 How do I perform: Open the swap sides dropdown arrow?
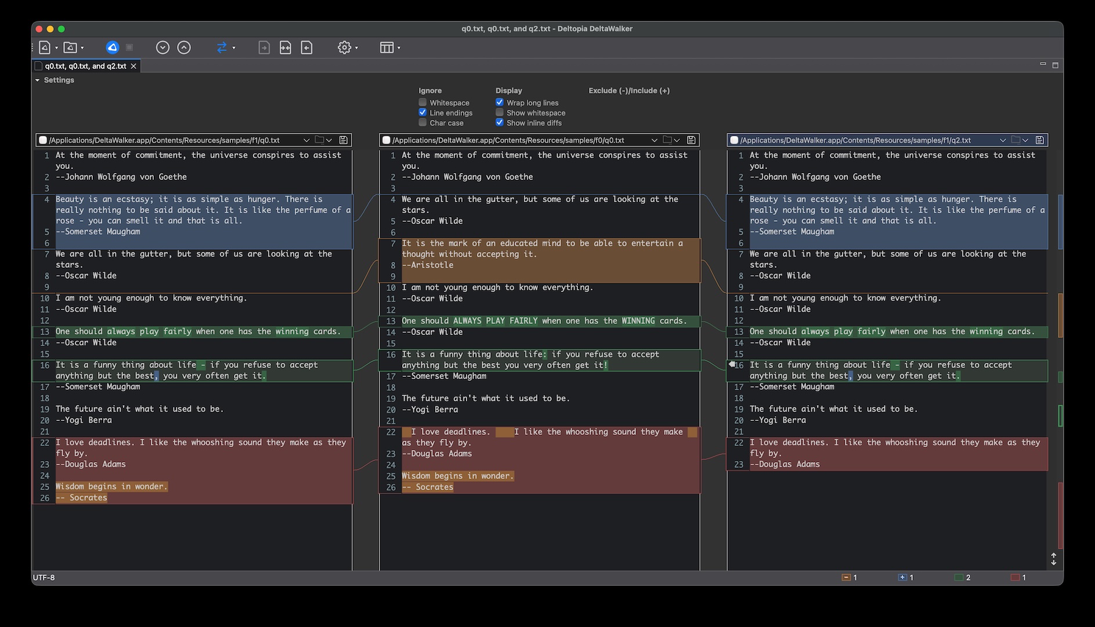coord(234,48)
